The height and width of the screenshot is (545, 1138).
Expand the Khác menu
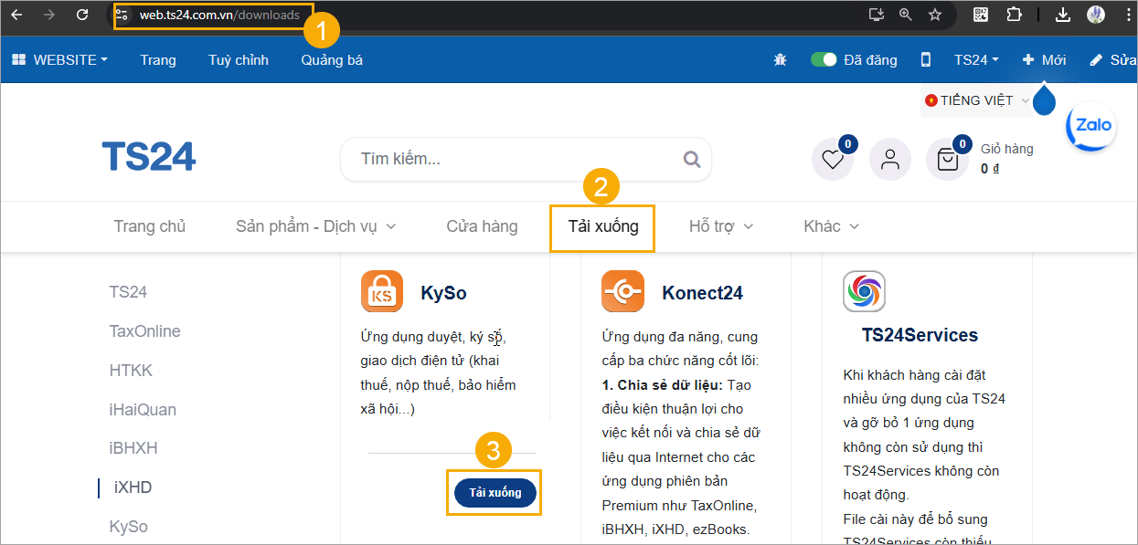(x=832, y=226)
